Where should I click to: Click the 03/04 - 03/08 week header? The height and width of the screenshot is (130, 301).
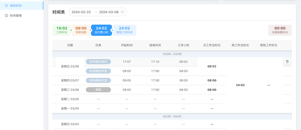pyautogui.click(x=172, y=54)
